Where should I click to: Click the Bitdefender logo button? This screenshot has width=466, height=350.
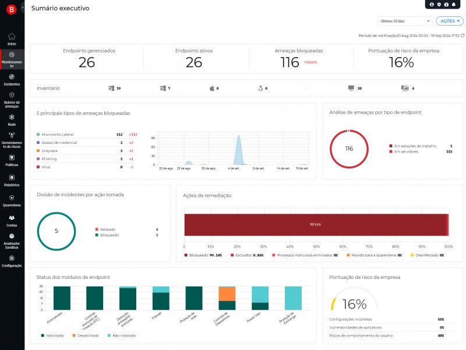11,10
